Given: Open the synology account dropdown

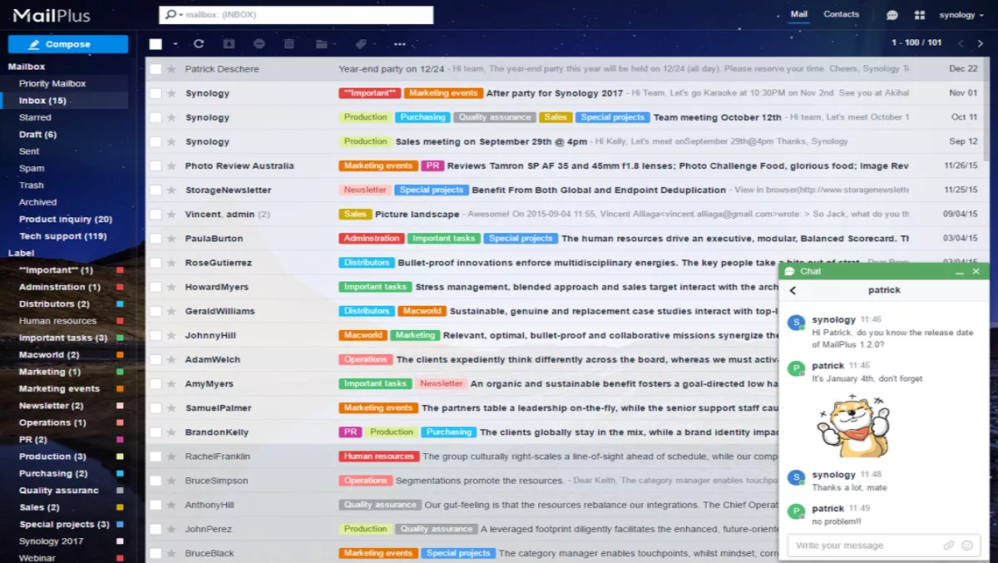Looking at the screenshot, I should point(961,15).
